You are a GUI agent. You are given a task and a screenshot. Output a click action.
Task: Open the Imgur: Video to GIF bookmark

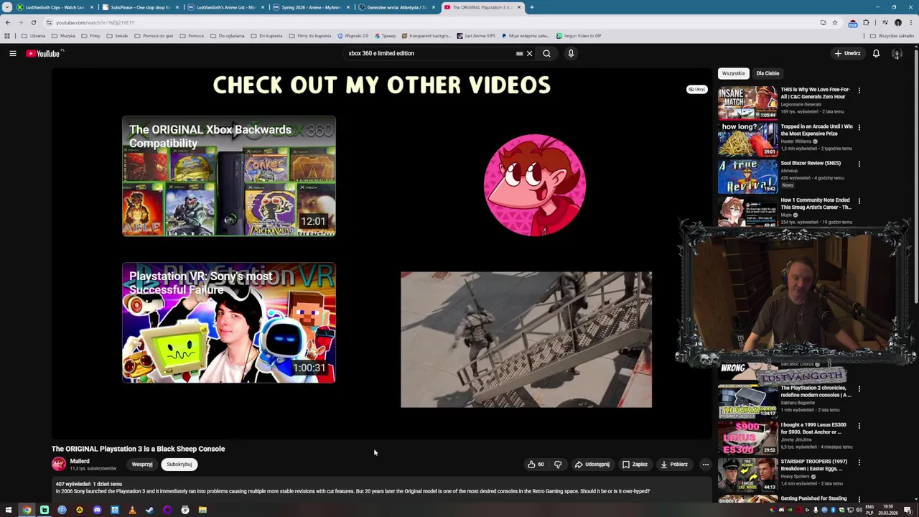tap(579, 36)
